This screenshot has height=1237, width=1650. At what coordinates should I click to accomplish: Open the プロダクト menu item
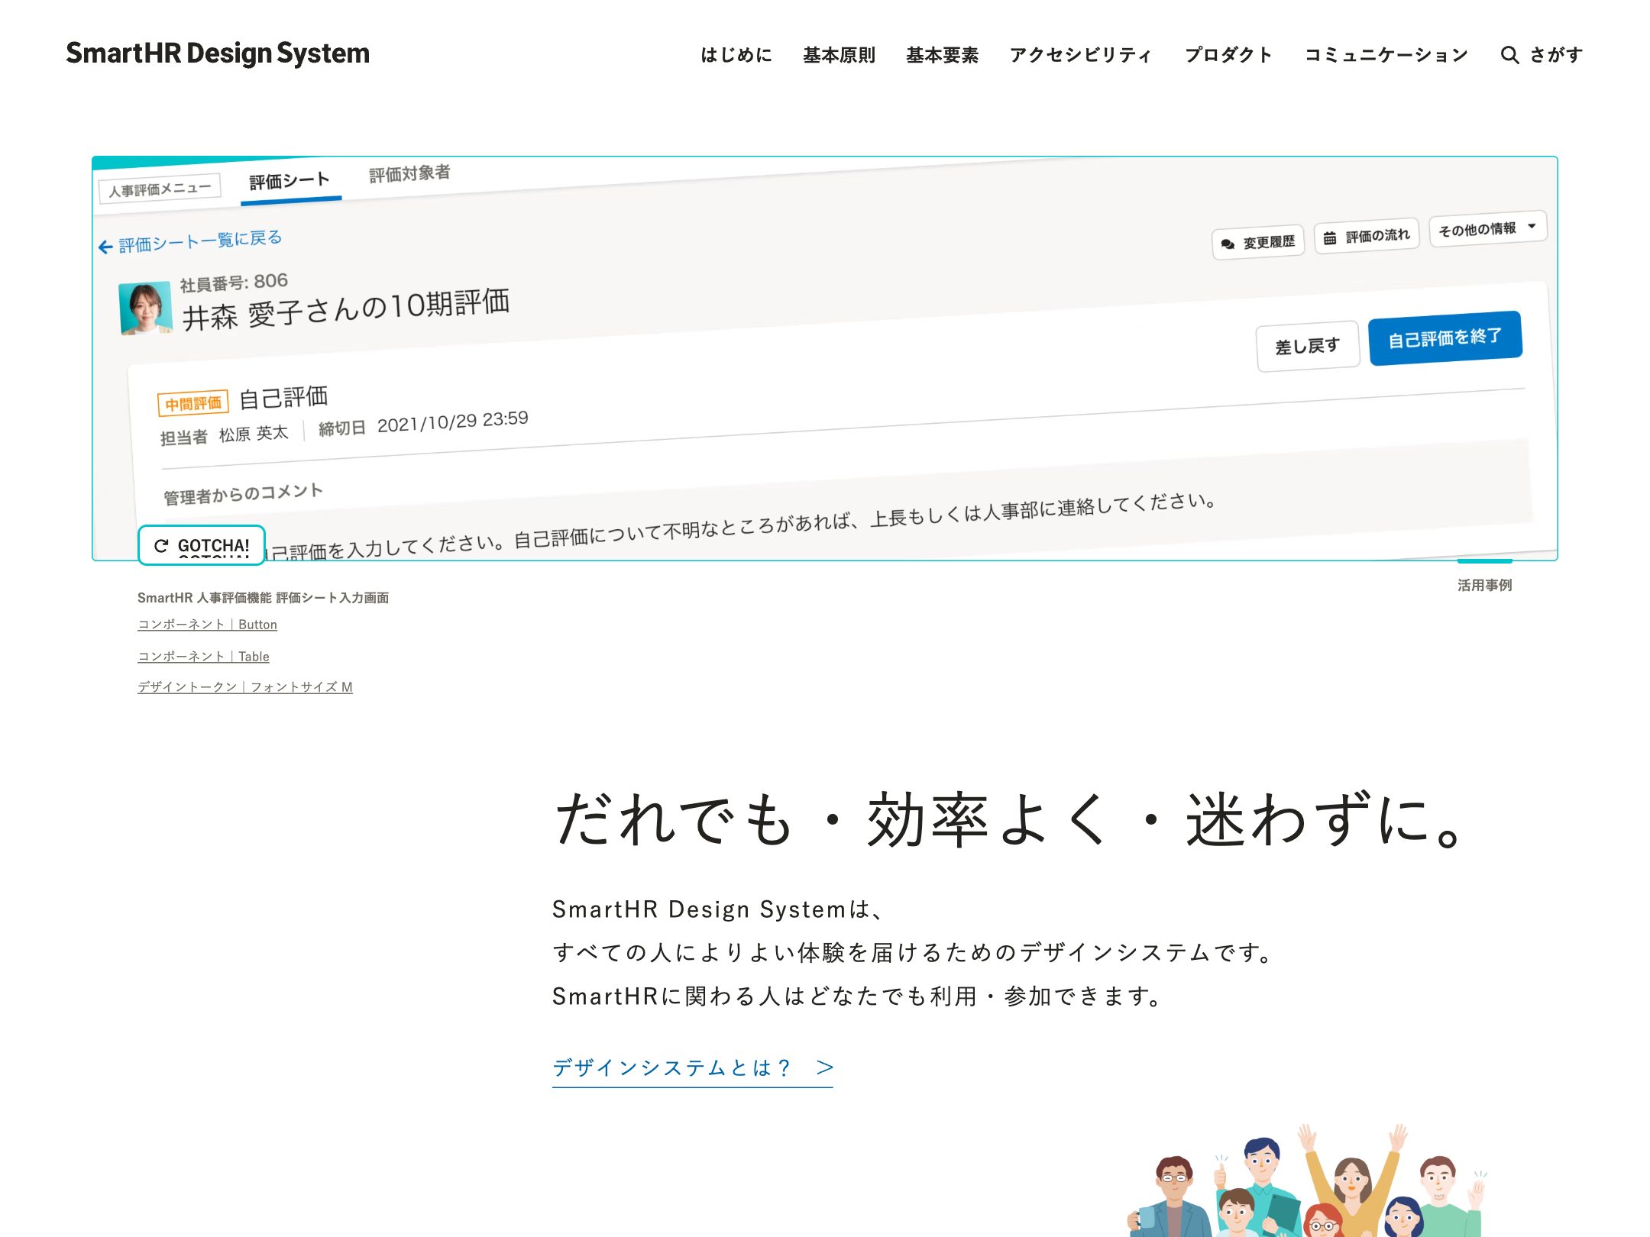1228,55
